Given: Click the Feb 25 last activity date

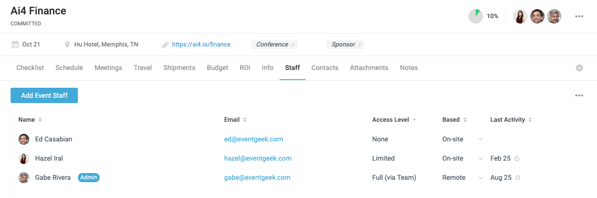Looking at the screenshot, I should tap(501, 159).
